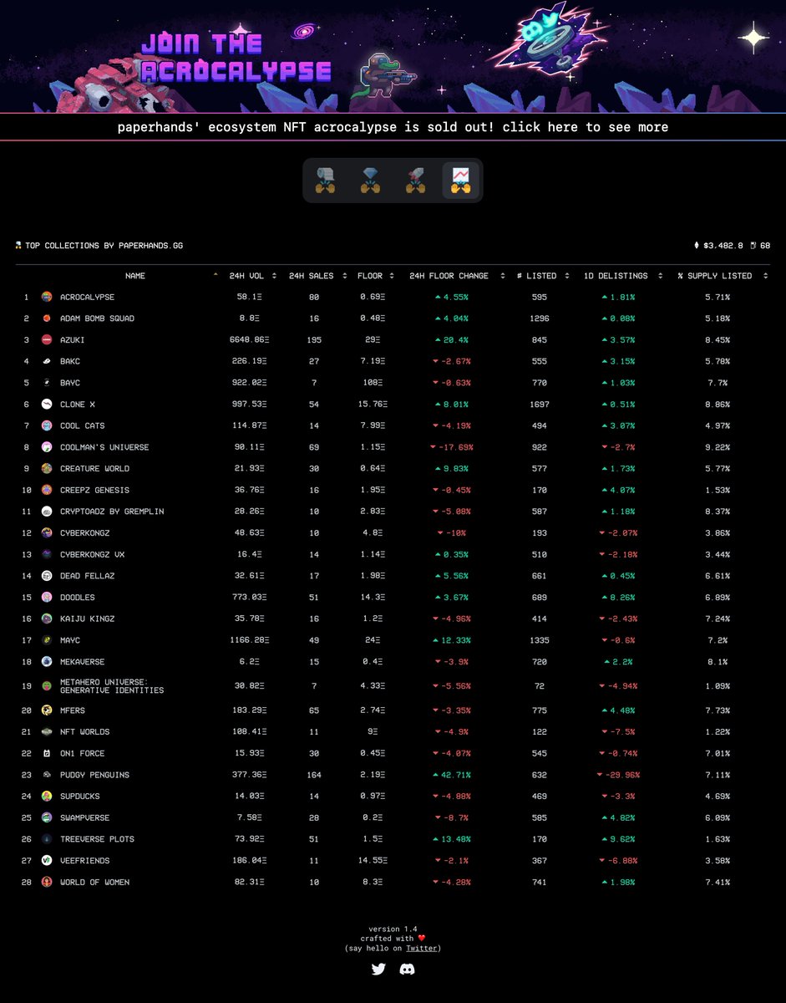Click ON1 Force supply listed 7.01%
The image size is (786, 1003).
click(717, 753)
